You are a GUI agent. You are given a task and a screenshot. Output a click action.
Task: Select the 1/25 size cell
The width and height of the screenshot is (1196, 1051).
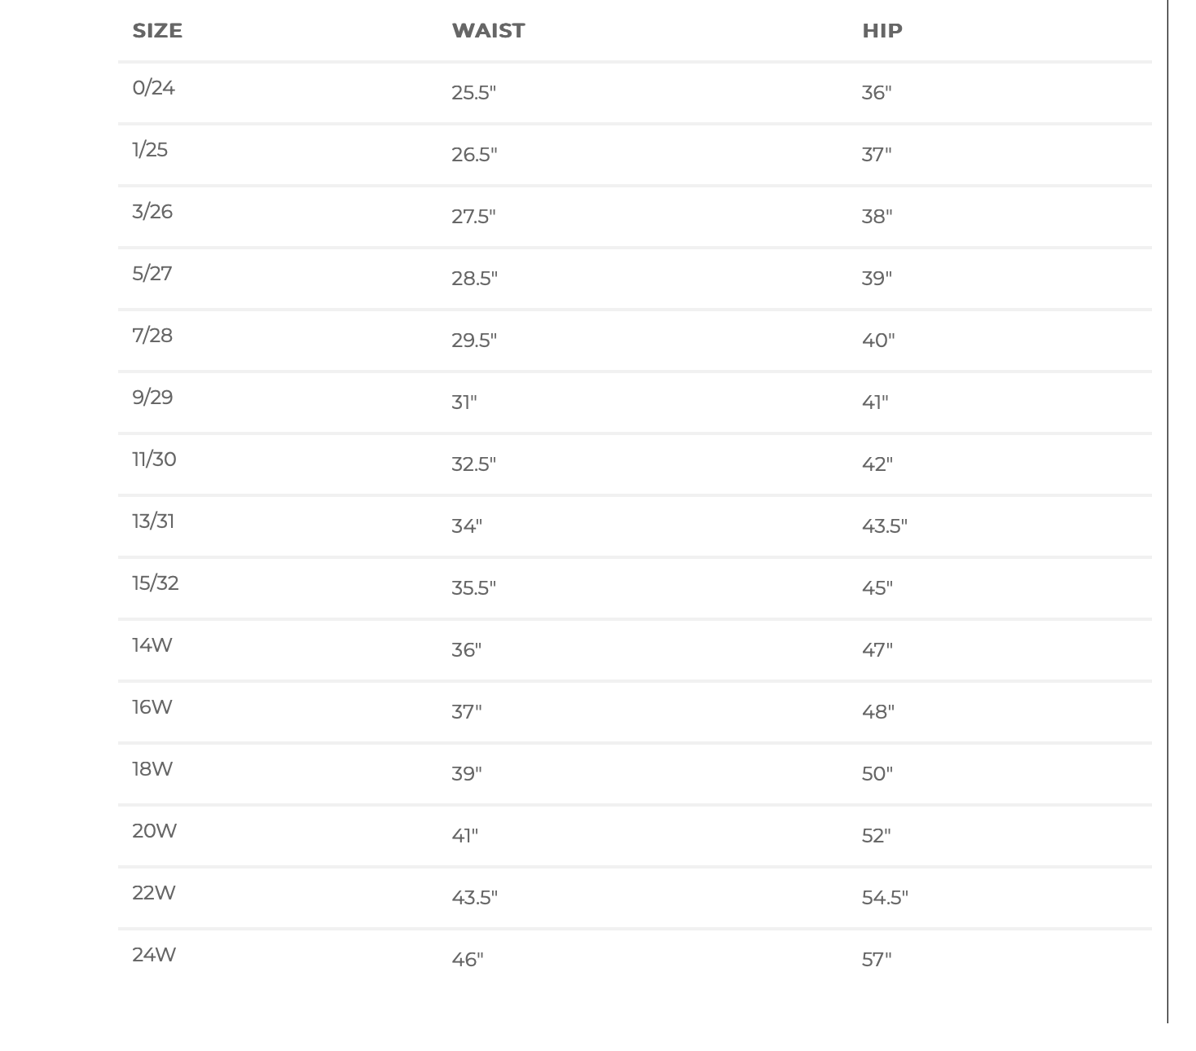tap(150, 150)
